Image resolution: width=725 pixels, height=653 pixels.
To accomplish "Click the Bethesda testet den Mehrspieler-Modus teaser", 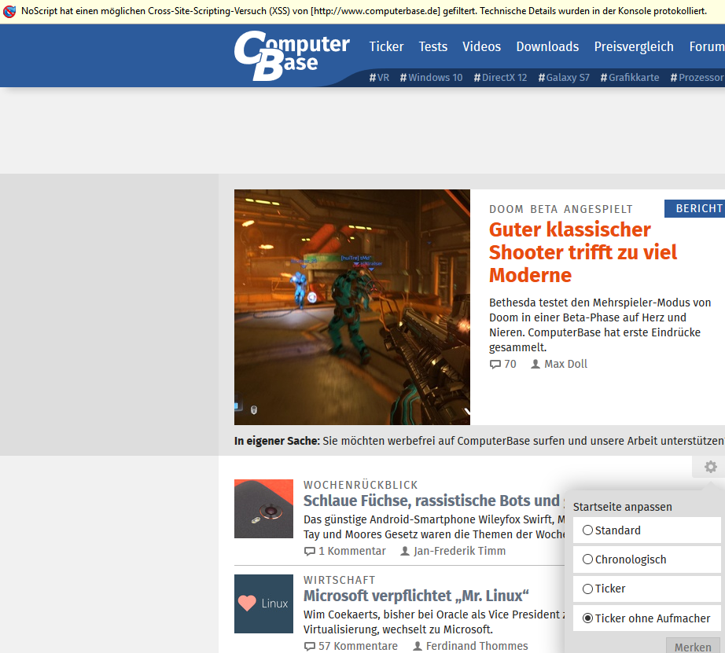I will [x=600, y=325].
